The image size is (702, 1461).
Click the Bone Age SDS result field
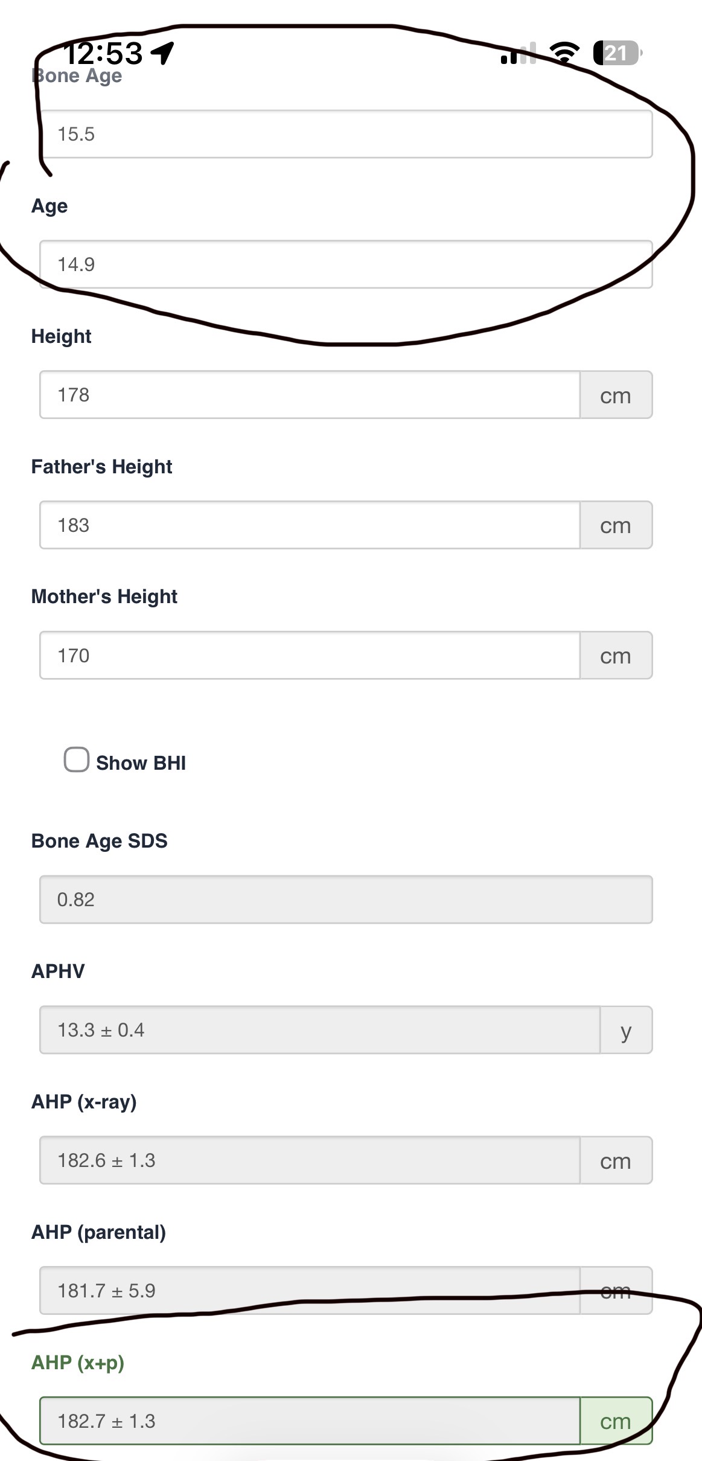(346, 900)
